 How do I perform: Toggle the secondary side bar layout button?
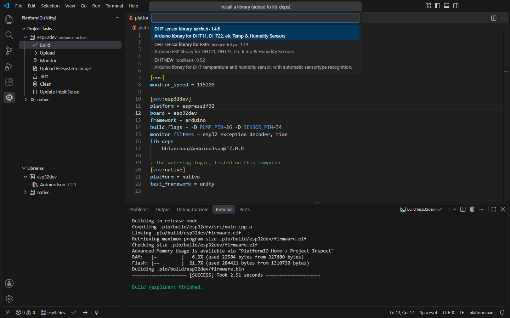click(456, 6)
